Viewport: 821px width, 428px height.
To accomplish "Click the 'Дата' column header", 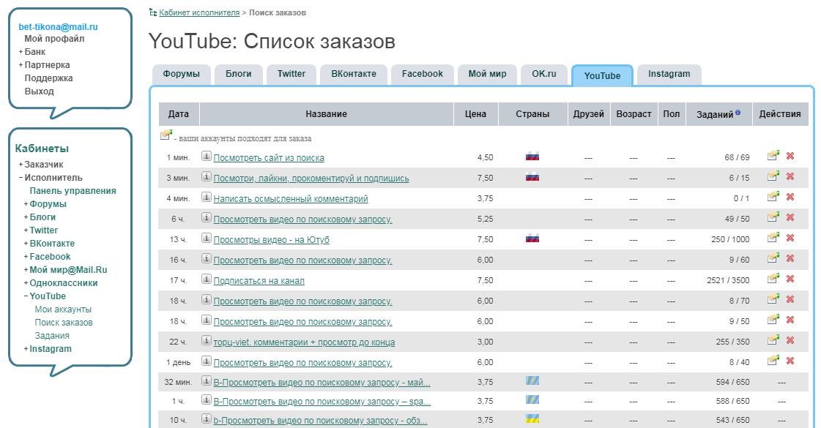I will [x=179, y=113].
